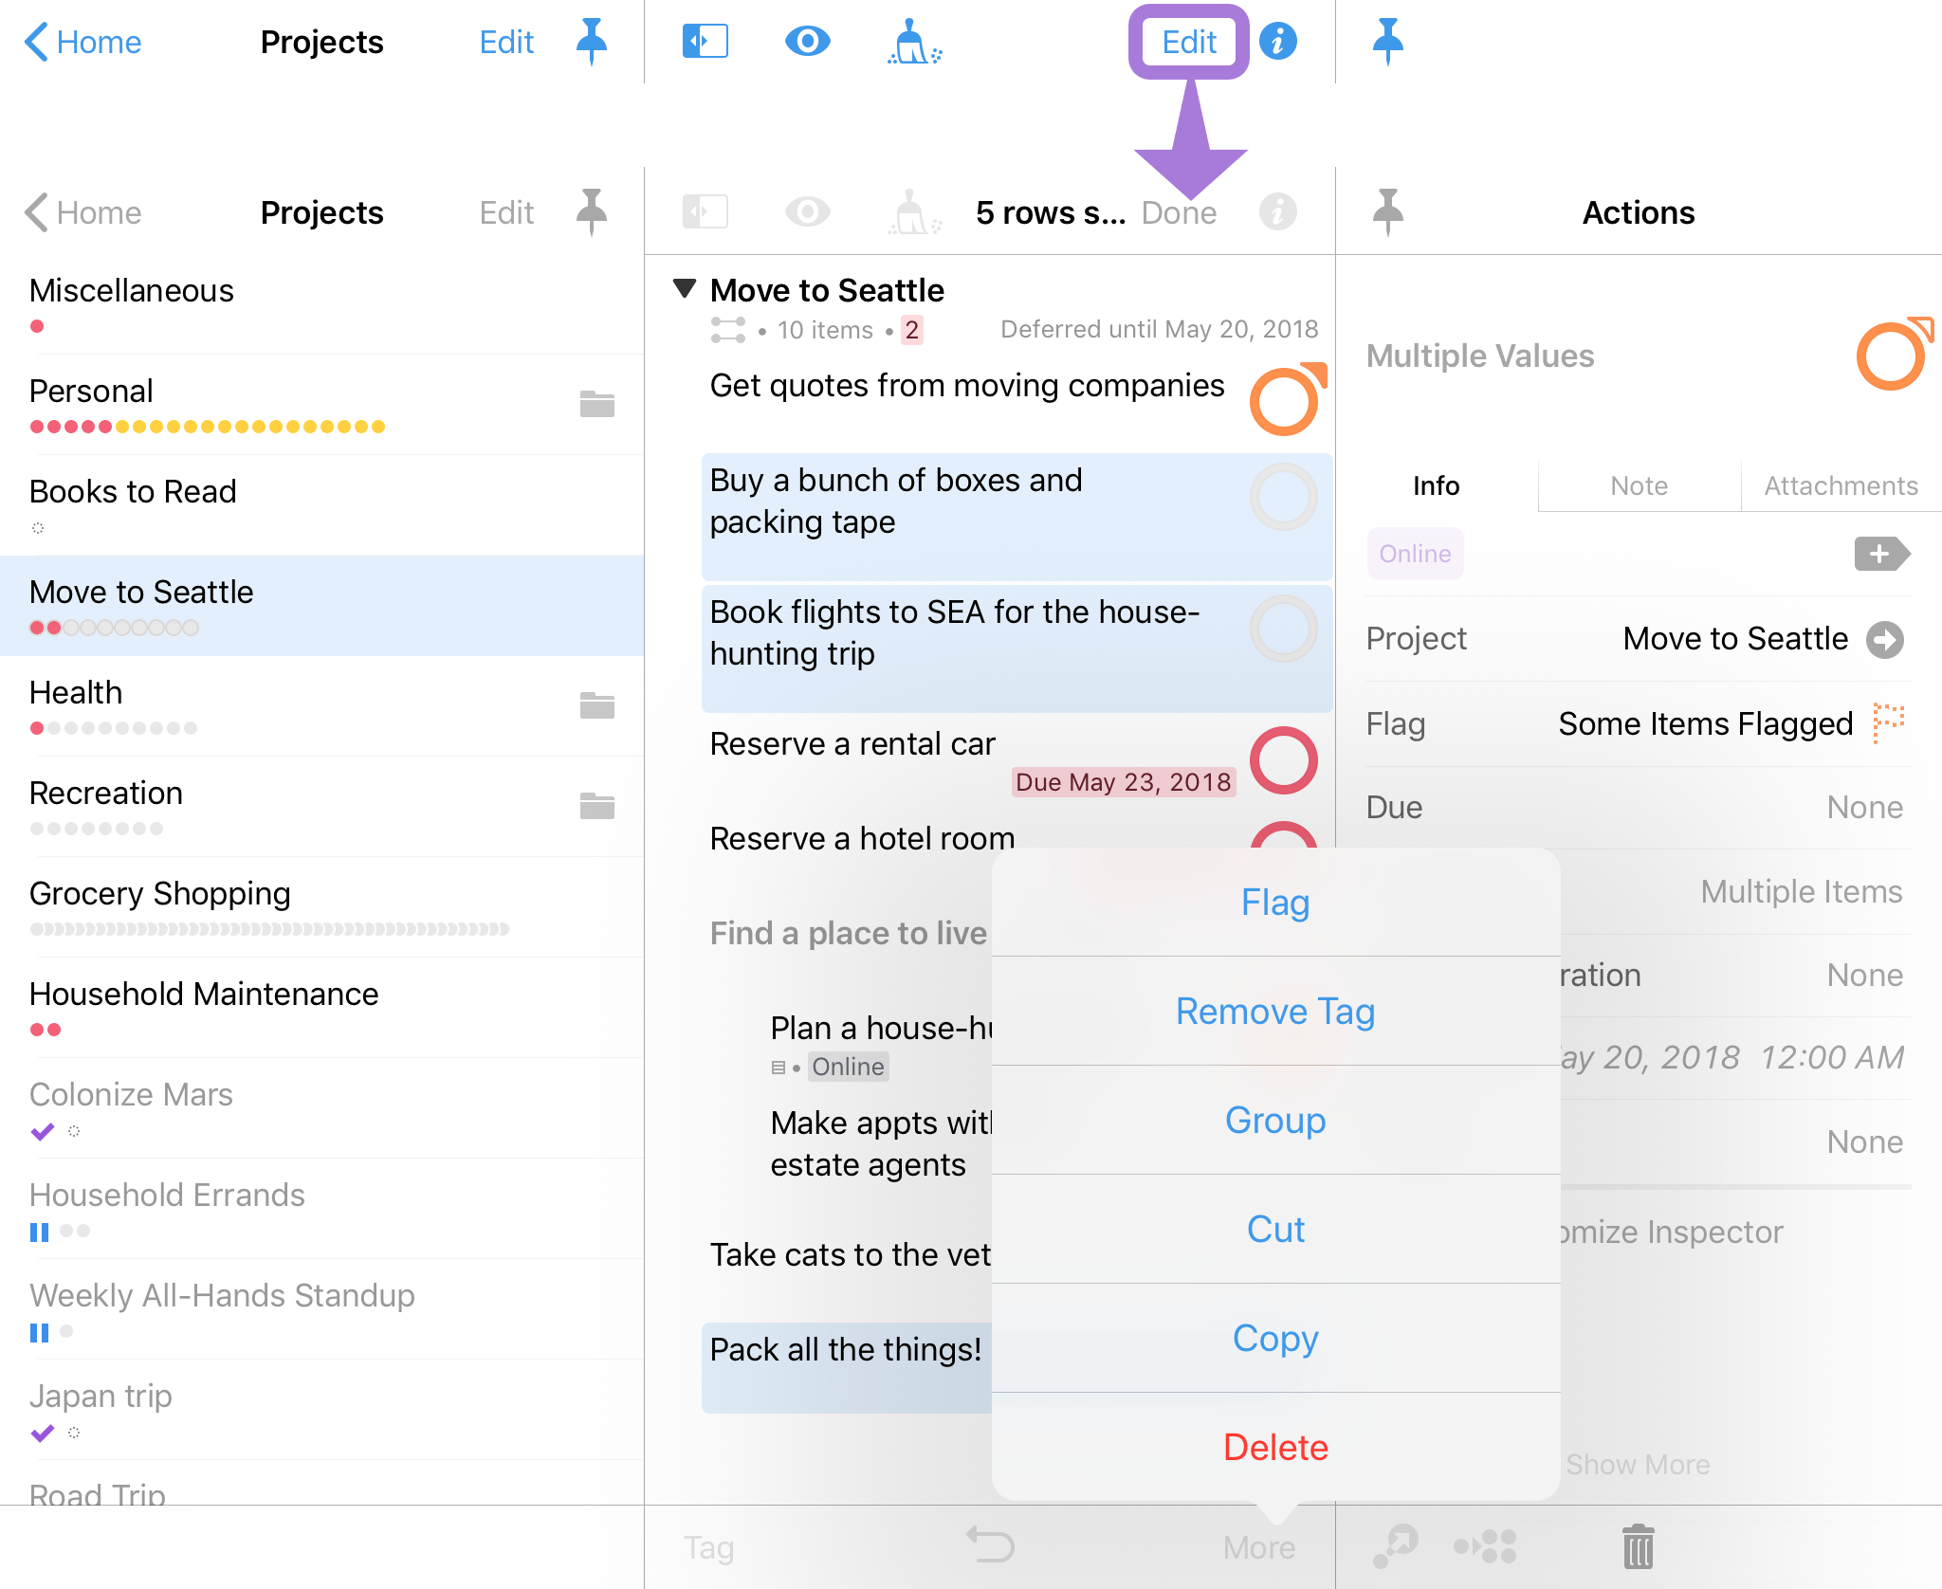1942x1589 pixels.
Task: Select Move to Seattle in sidebar
Action: [x=322, y=606]
